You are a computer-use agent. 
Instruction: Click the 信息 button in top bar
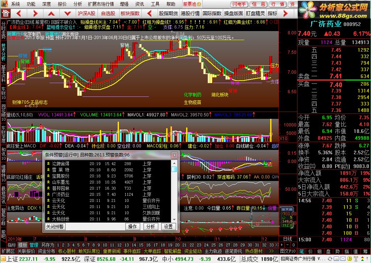point(258,4)
